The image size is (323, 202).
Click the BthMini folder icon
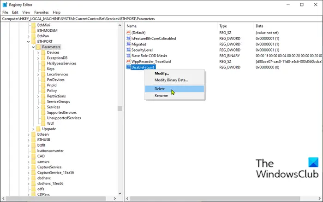tap(34, 25)
